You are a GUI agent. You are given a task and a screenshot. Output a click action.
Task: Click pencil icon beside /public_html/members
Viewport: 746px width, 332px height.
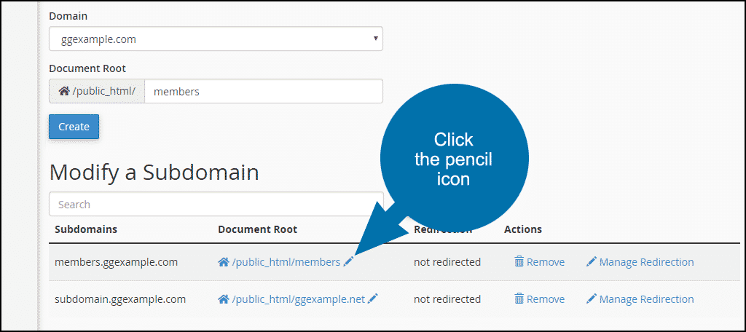point(348,261)
